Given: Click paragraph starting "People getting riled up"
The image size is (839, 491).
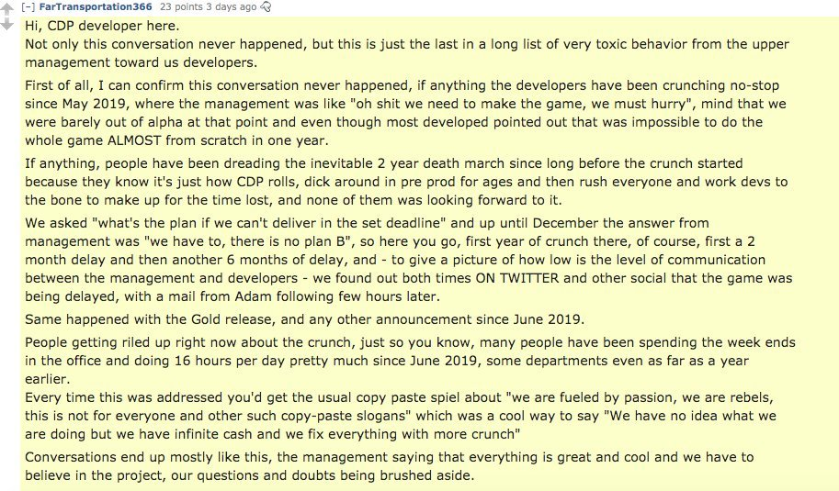Looking at the screenshot, I should pyautogui.click(x=410, y=361).
